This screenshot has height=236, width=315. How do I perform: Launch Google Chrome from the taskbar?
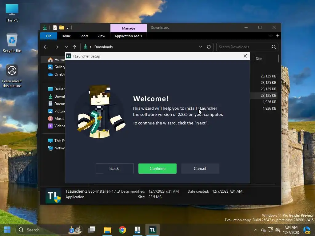click(x=122, y=230)
